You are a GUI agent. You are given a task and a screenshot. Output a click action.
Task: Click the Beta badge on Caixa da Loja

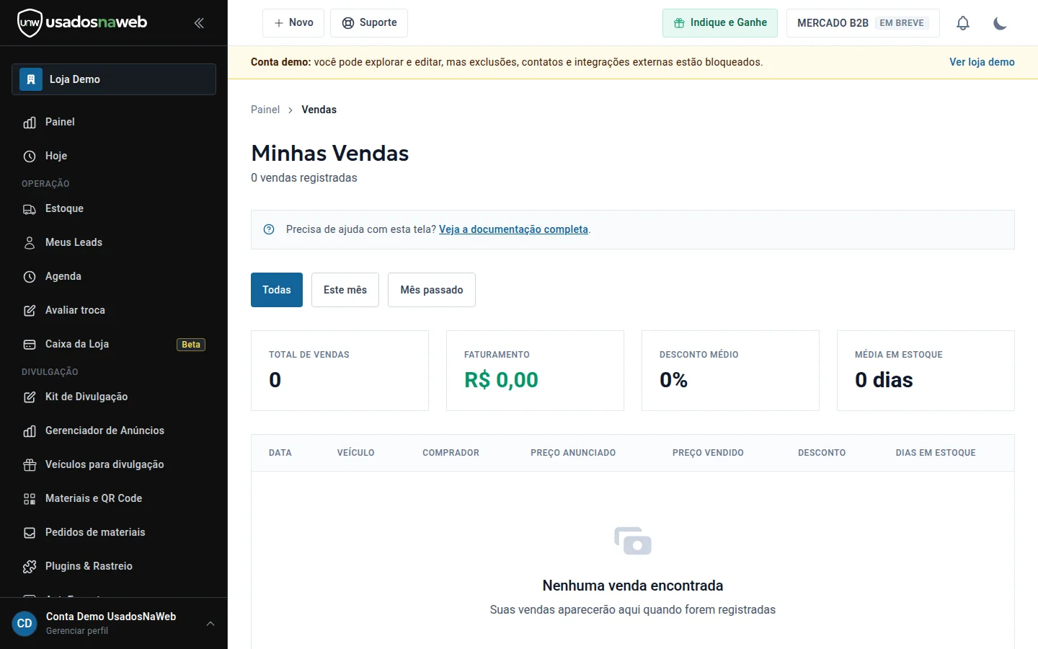(x=191, y=345)
